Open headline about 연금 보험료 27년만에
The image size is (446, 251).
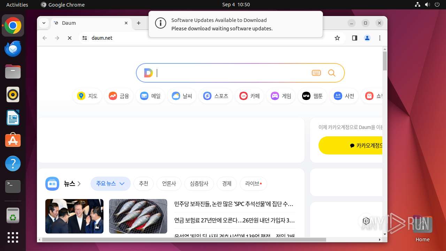coord(234,220)
